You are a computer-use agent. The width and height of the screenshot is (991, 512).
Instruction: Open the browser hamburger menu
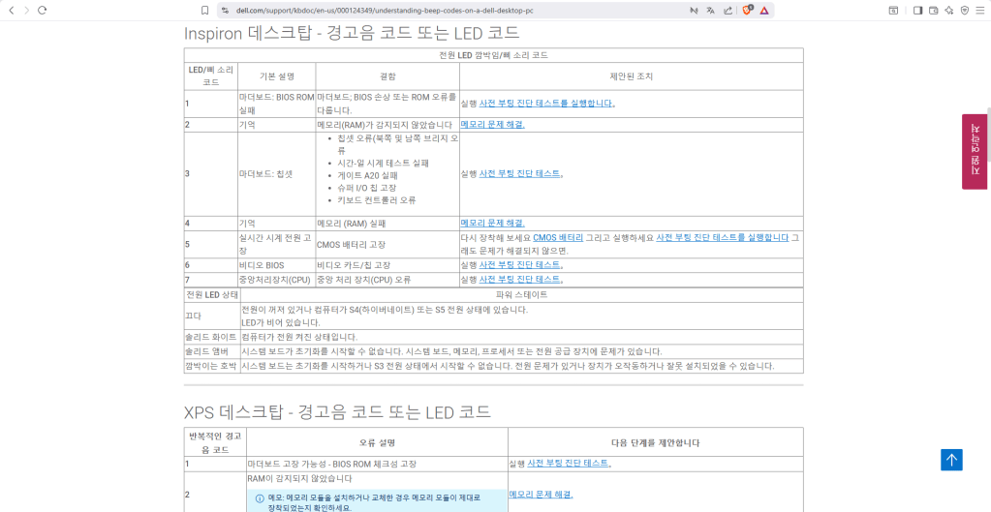pos(980,10)
